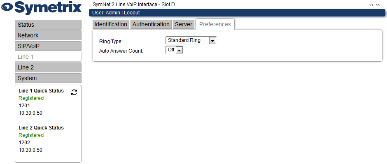Click the Line 1 Quick Status heading
The image size is (387, 164).
41,91
